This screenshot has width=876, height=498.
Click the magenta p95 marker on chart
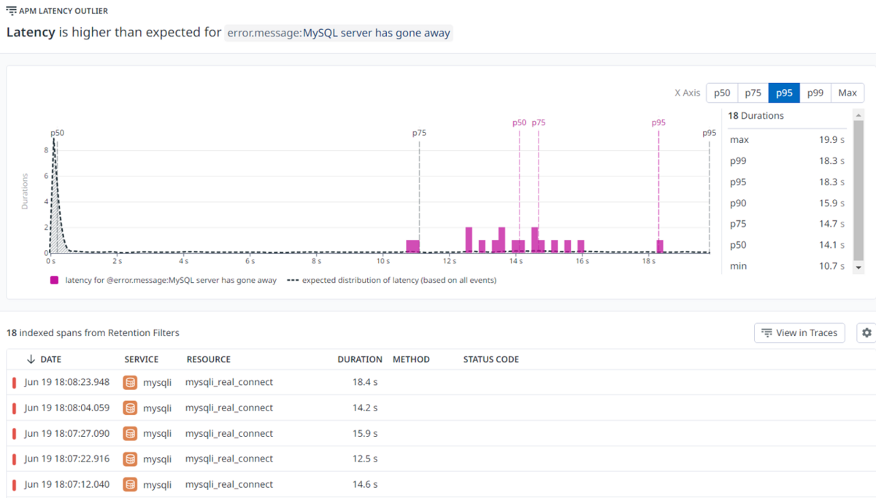tap(658, 122)
